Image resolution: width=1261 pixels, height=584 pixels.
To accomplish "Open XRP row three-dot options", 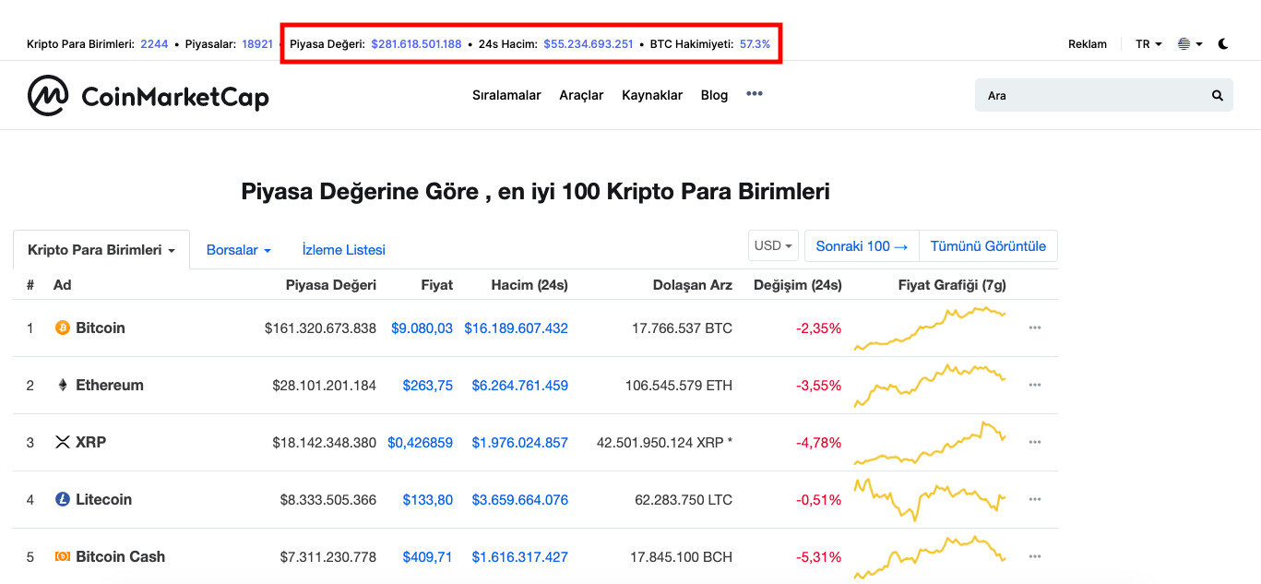I will (x=1035, y=442).
